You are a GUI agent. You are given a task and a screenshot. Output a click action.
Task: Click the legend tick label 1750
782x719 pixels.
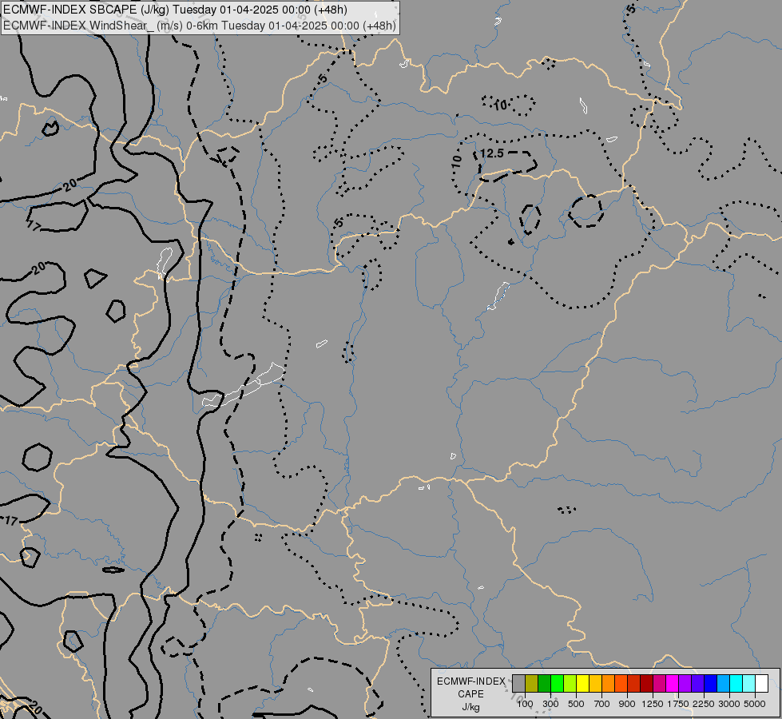[x=678, y=704]
